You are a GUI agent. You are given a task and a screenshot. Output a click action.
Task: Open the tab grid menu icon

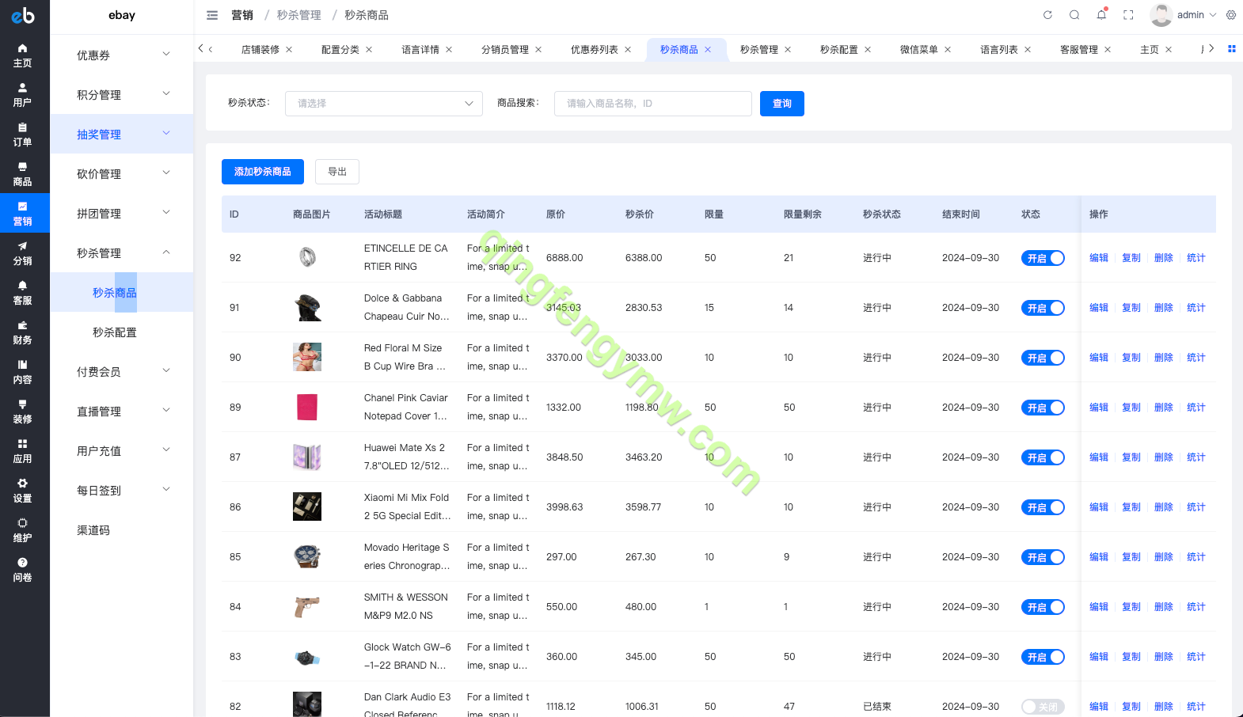tap(1232, 49)
